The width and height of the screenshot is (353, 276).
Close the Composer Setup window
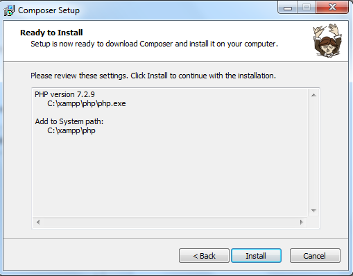[332, 8]
